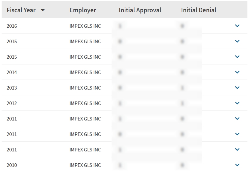The image size is (250, 173).
Task: Click IMPEX GLS INC in the 2012 row
Action: tap(85, 103)
